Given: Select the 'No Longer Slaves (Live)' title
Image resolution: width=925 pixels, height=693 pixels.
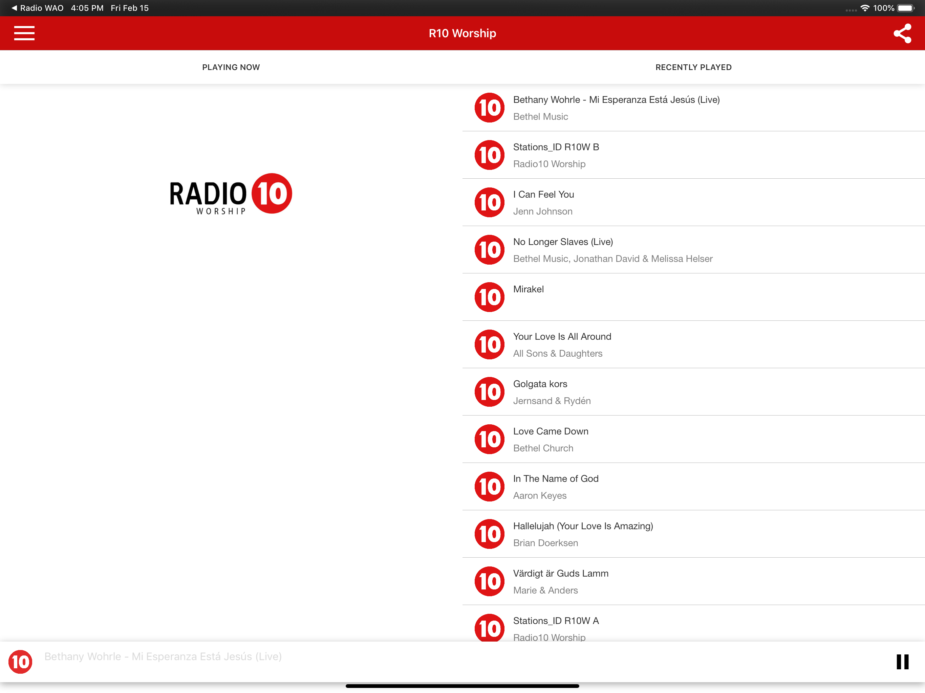Looking at the screenshot, I should pos(563,242).
